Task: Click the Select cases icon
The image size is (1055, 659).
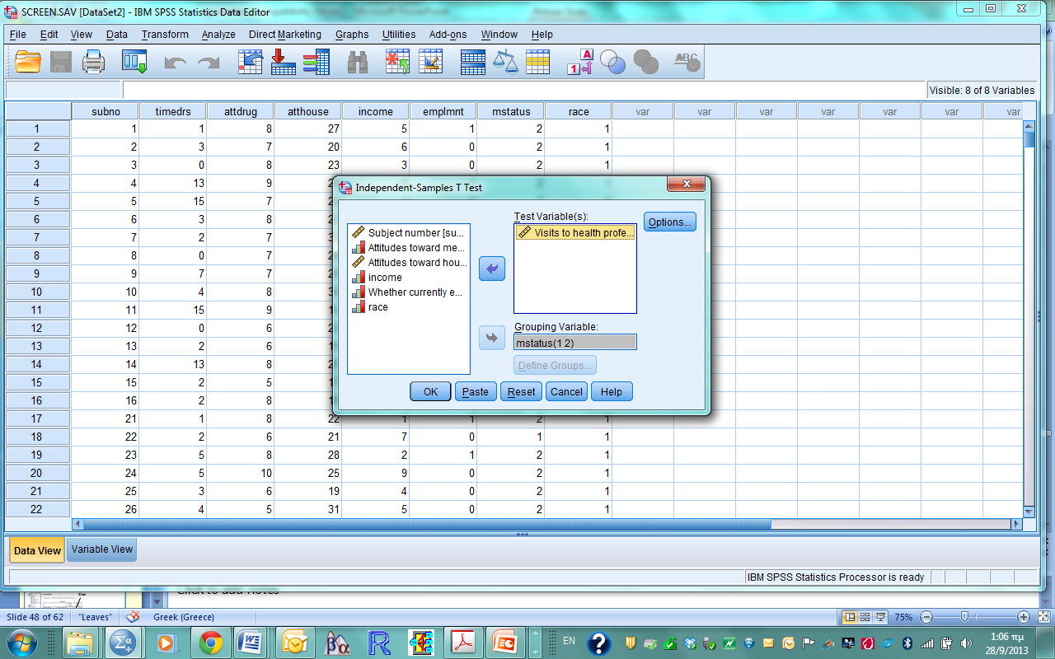Action: tap(537, 62)
